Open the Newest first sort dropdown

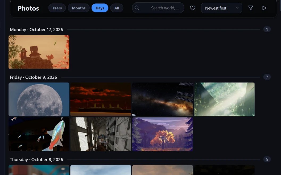[x=221, y=8]
